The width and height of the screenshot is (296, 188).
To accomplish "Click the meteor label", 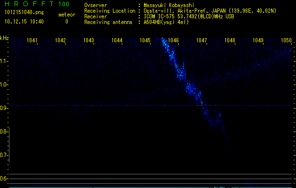I will pos(67,15).
